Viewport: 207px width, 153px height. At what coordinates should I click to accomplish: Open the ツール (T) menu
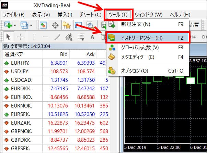(x=118, y=15)
